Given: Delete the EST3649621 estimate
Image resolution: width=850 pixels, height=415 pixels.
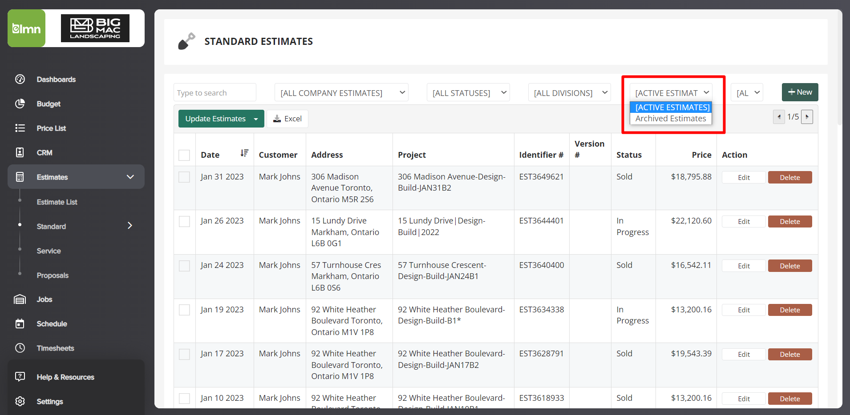Looking at the screenshot, I should (x=790, y=177).
